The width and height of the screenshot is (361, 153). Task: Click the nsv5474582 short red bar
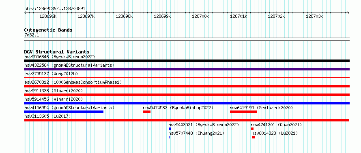click(147, 112)
